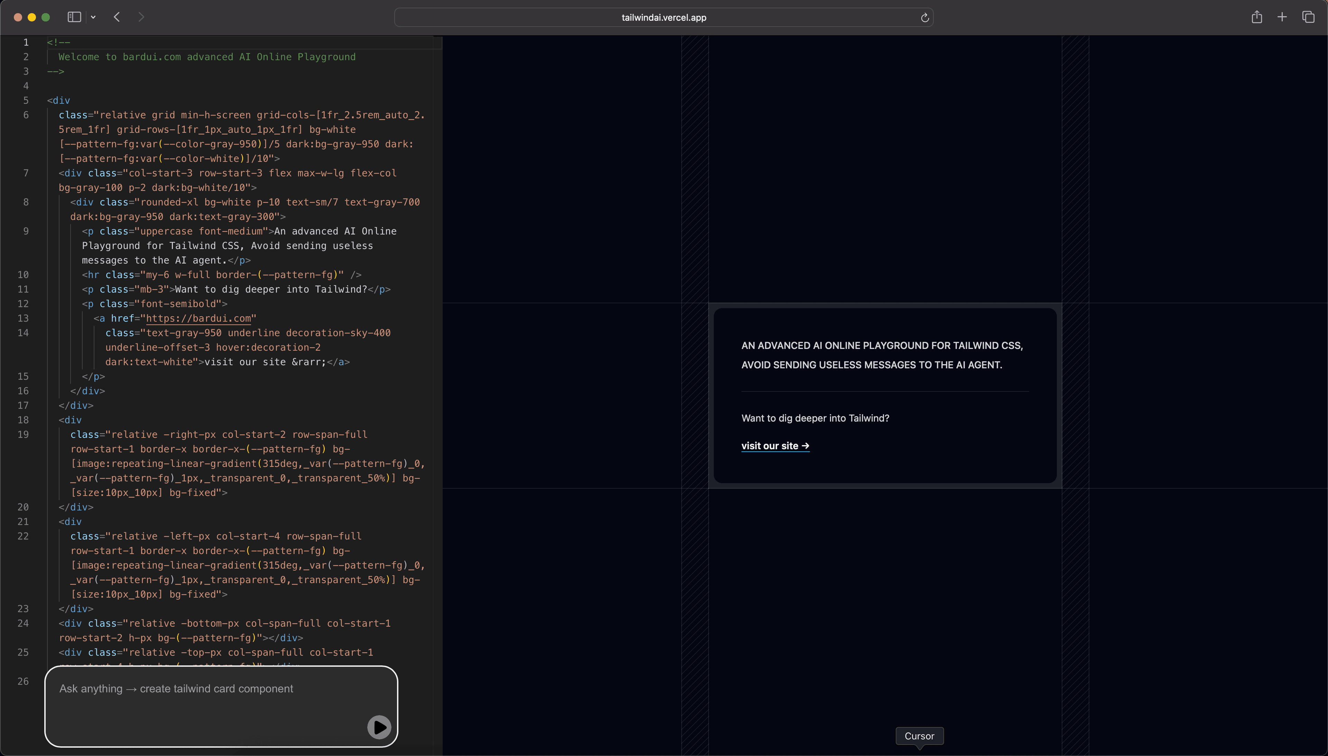Show the tab overview icon
Image resolution: width=1328 pixels, height=756 pixels.
[x=1308, y=17]
